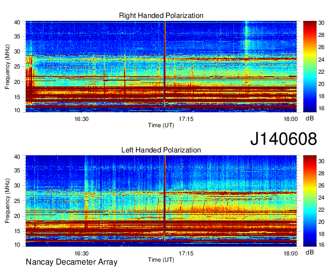Image resolution: width=330 pixels, height=268 pixels.
Task: Click the colorbar beside the right-handed plot
Action: click(x=310, y=67)
